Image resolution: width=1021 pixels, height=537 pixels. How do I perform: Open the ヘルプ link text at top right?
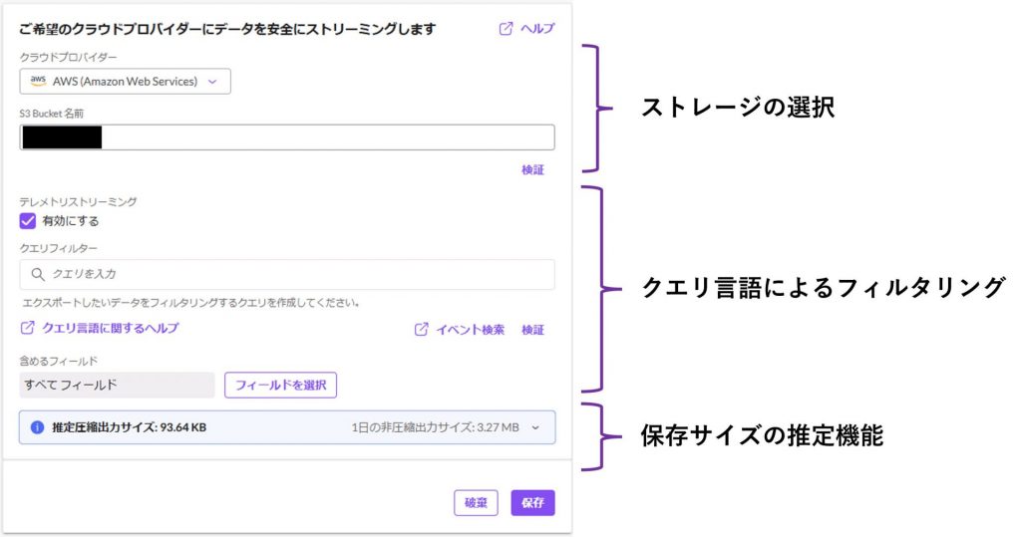537,29
